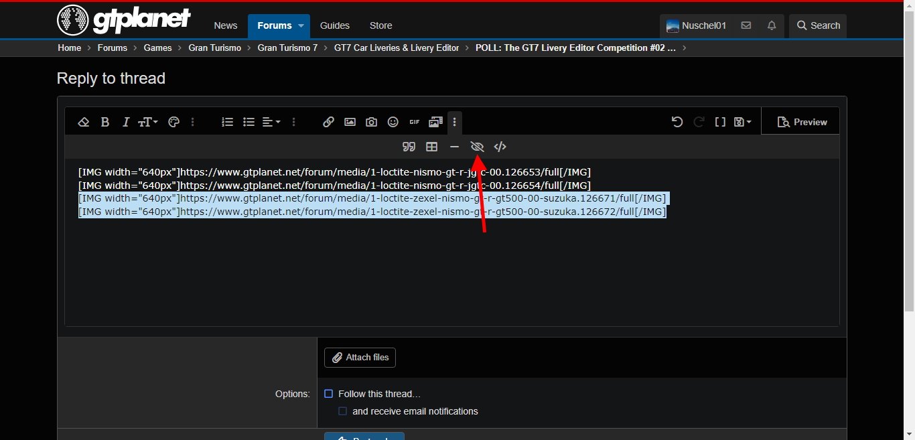Click the spoiler crossed-eye icon
The height and width of the screenshot is (440, 915).
coord(477,147)
